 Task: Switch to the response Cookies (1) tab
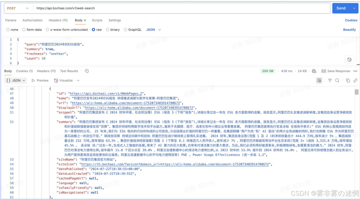pos(24,71)
